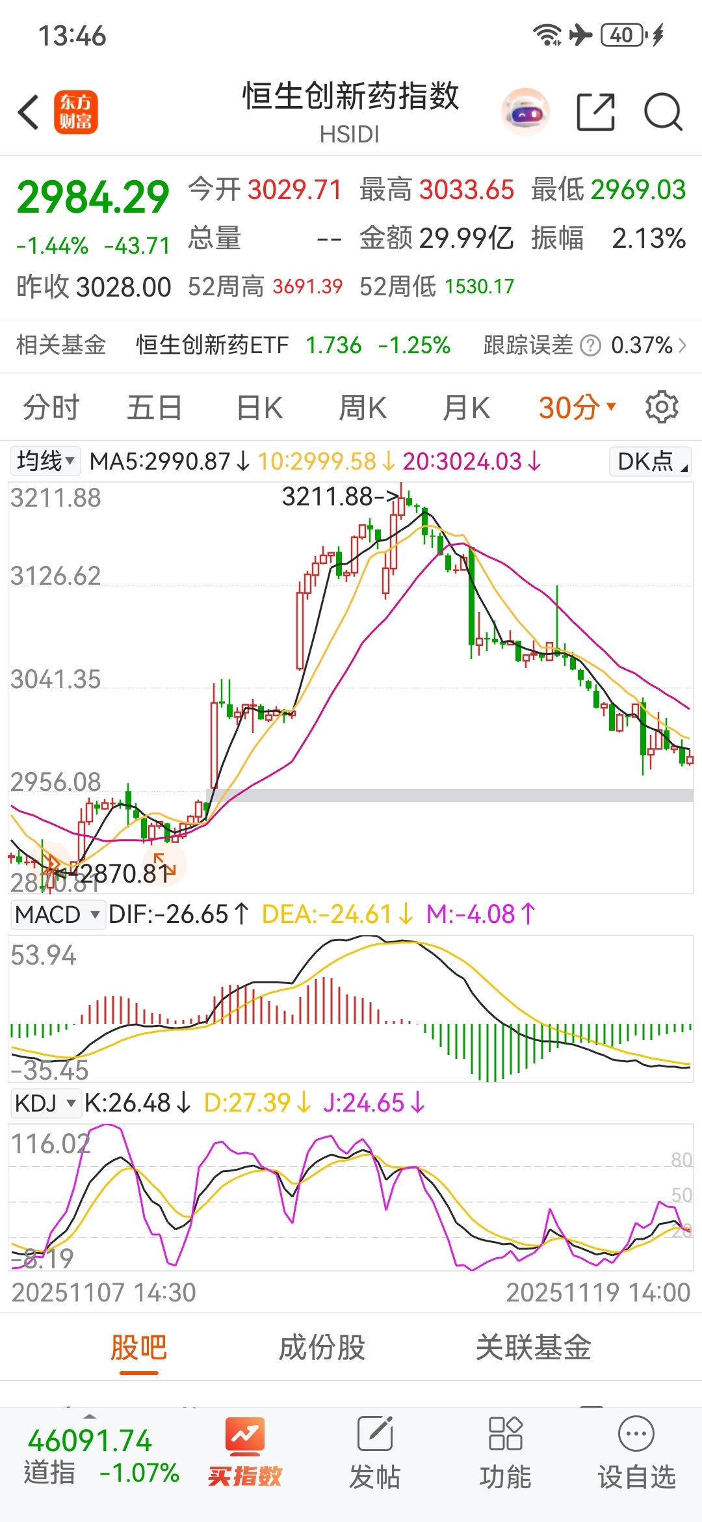The image size is (702, 1522).
Task: Tap the airplane mode status icon
Action: coord(581,35)
